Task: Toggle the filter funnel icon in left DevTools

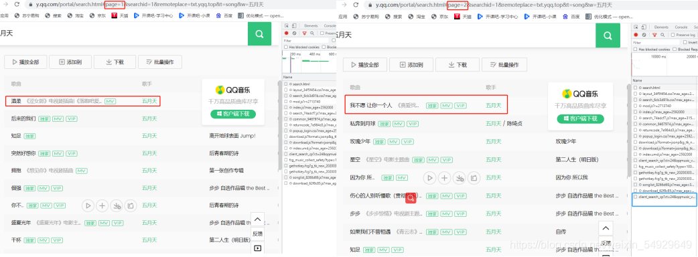Action: (305, 33)
